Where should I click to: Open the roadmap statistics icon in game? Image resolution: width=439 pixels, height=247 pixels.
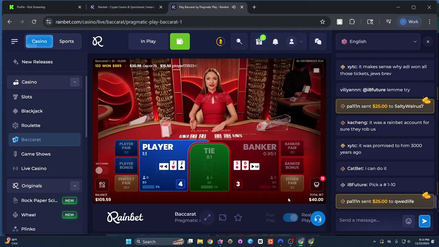point(102,185)
